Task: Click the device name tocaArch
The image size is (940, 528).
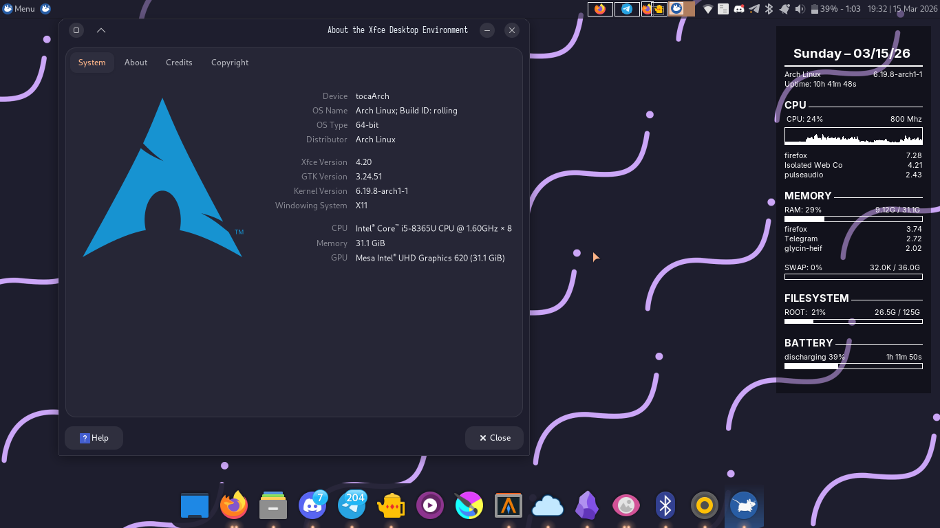Action: [372, 96]
